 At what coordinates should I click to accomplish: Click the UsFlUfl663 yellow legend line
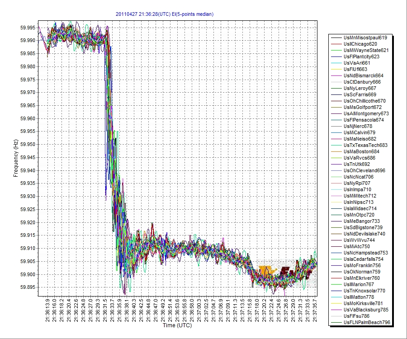click(336, 69)
